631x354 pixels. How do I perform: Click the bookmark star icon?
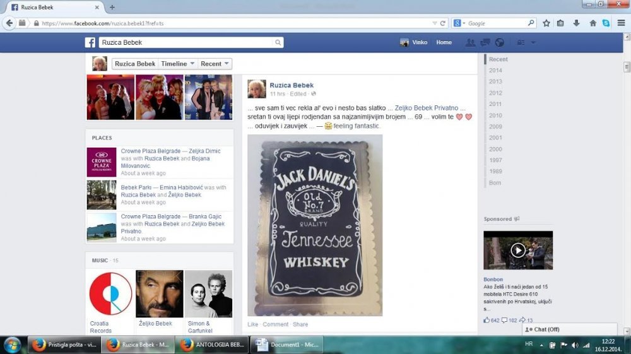pyautogui.click(x=546, y=23)
